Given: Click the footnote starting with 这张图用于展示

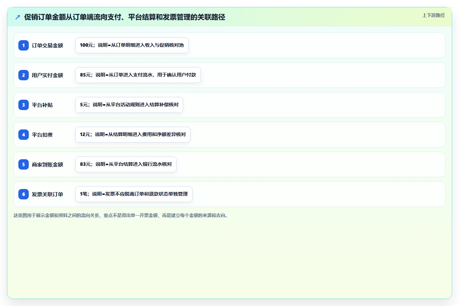Looking at the screenshot, I should [x=121, y=215].
